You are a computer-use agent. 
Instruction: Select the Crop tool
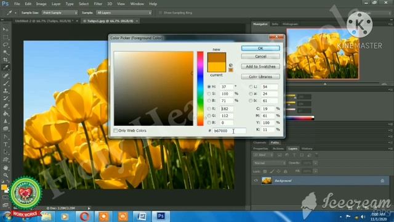pos(6,60)
